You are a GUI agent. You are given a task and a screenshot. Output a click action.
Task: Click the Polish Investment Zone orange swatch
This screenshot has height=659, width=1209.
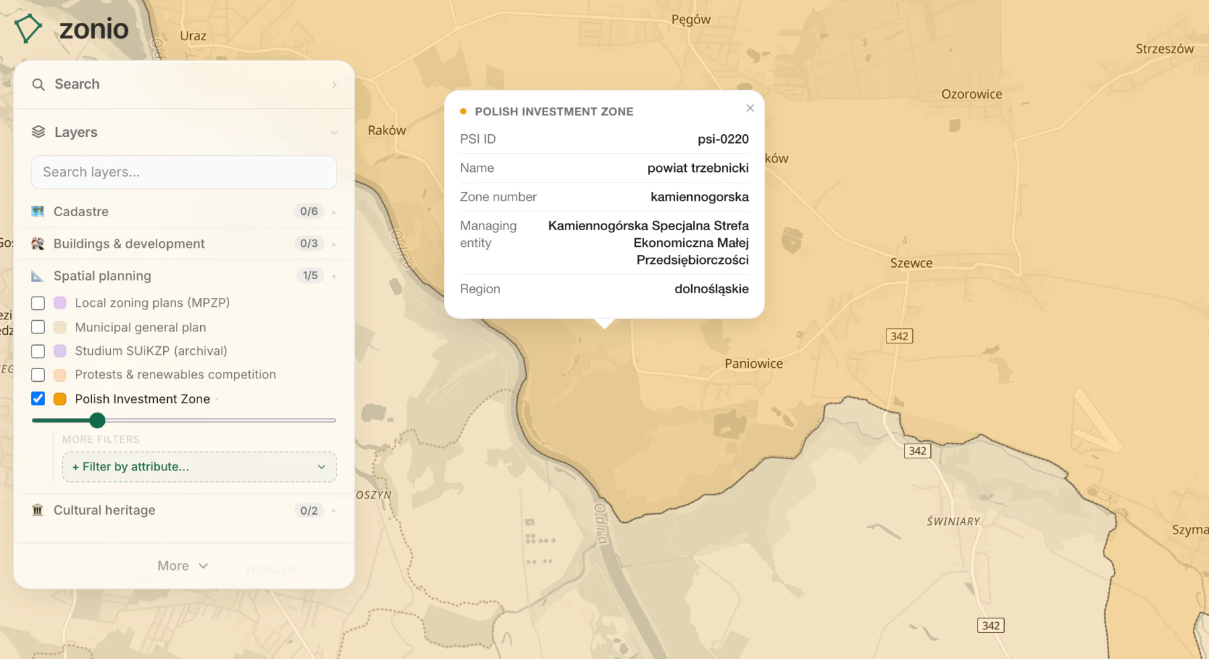[60, 399]
